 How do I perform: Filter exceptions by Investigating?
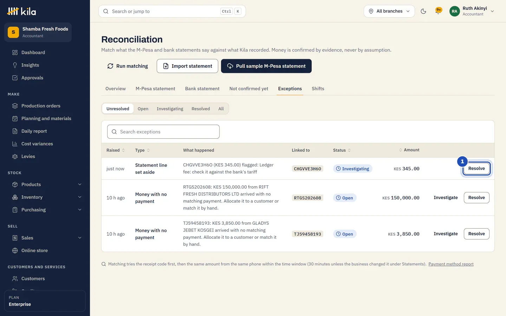click(170, 109)
